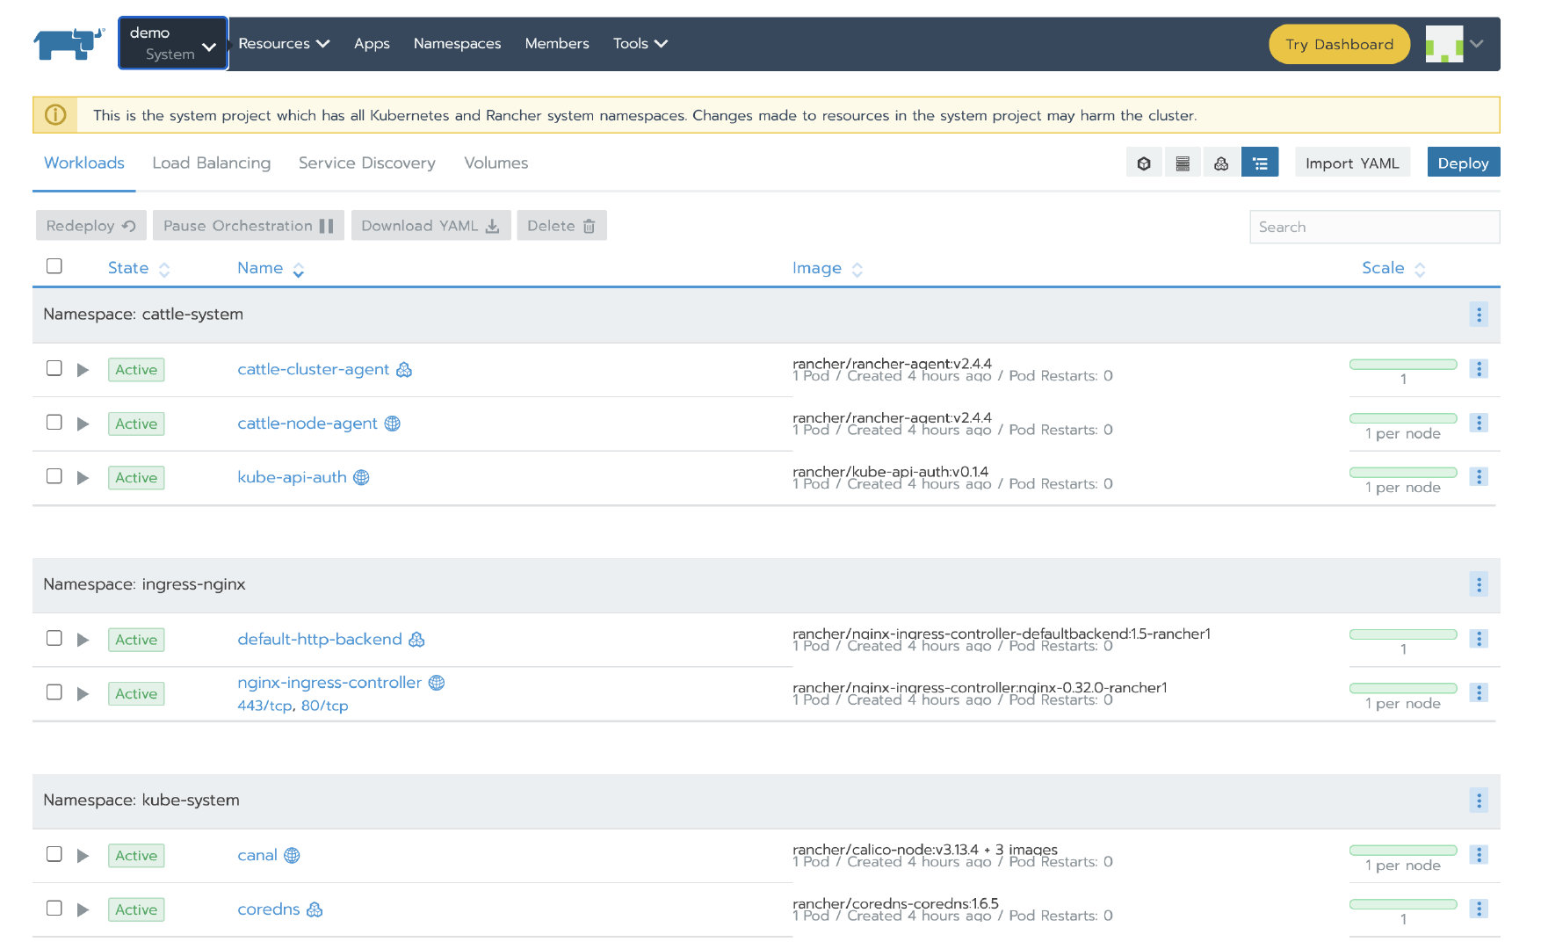Click globe icon beside nginx-ingress-controller
Screen dimensions: 1541x949
tap(437, 683)
